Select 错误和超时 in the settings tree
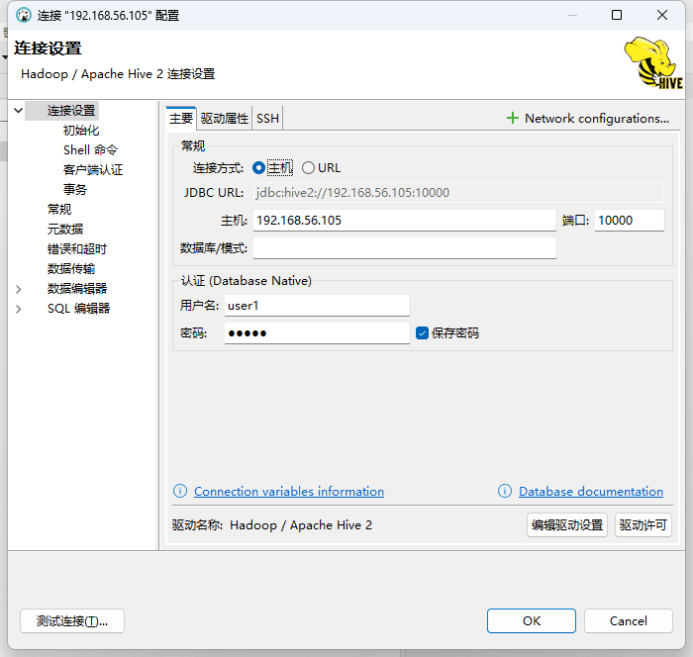693x657 pixels. pos(77,249)
